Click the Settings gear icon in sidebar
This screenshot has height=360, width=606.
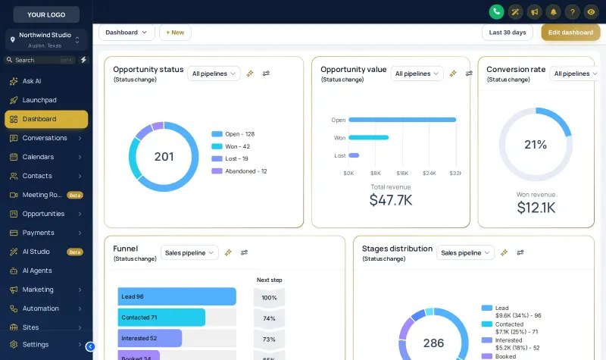tap(14, 345)
